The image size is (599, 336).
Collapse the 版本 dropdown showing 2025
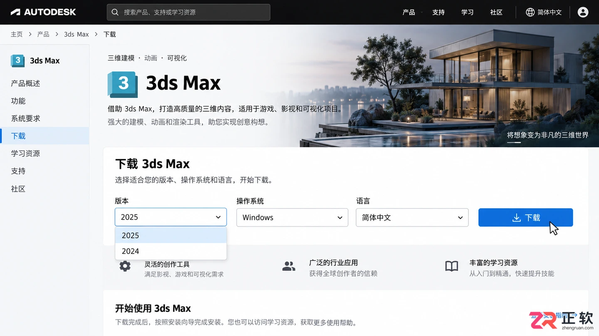point(171,217)
